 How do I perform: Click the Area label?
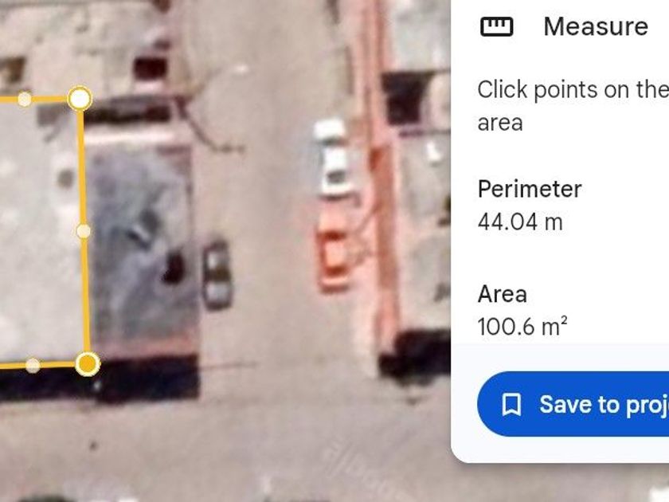pos(503,294)
